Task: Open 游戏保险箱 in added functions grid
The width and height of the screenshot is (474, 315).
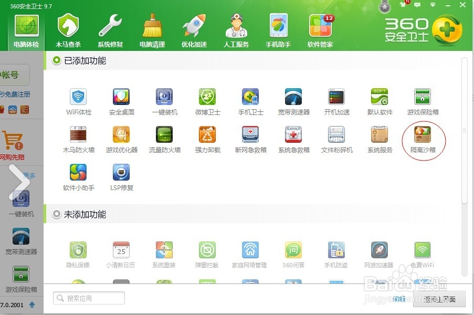Action: pyautogui.click(x=423, y=101)
